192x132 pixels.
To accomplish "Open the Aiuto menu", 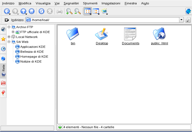I will click(x=145, y=3).
